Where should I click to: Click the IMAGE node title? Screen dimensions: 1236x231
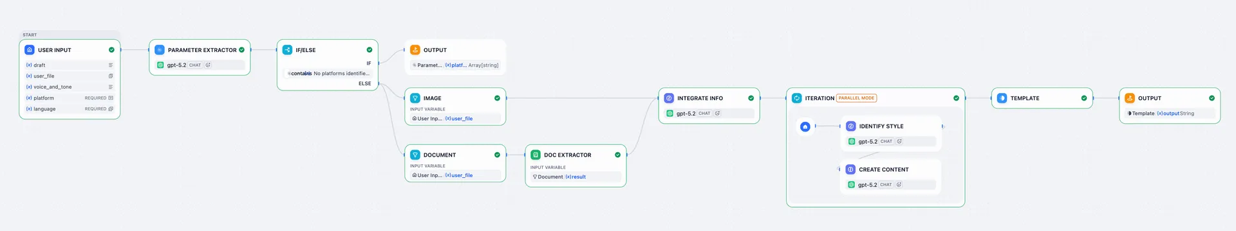(x=433, y=99)
